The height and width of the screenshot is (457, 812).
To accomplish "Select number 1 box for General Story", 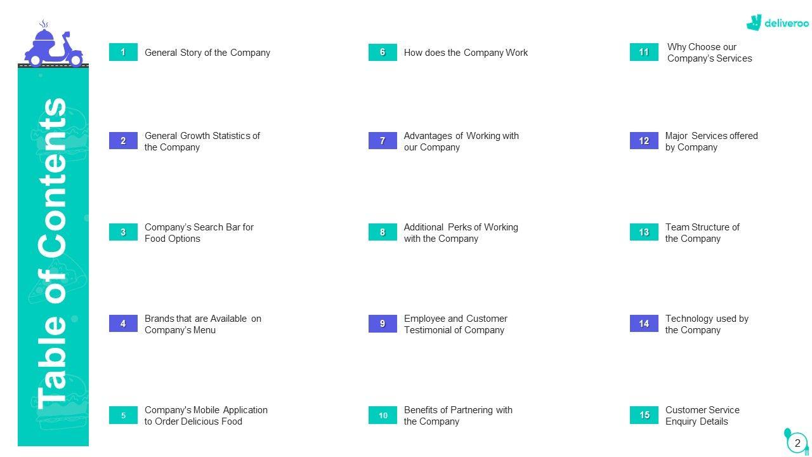I will pos(123,53).
